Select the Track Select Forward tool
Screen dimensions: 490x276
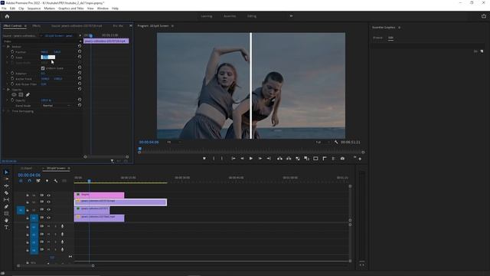(6, 179)
